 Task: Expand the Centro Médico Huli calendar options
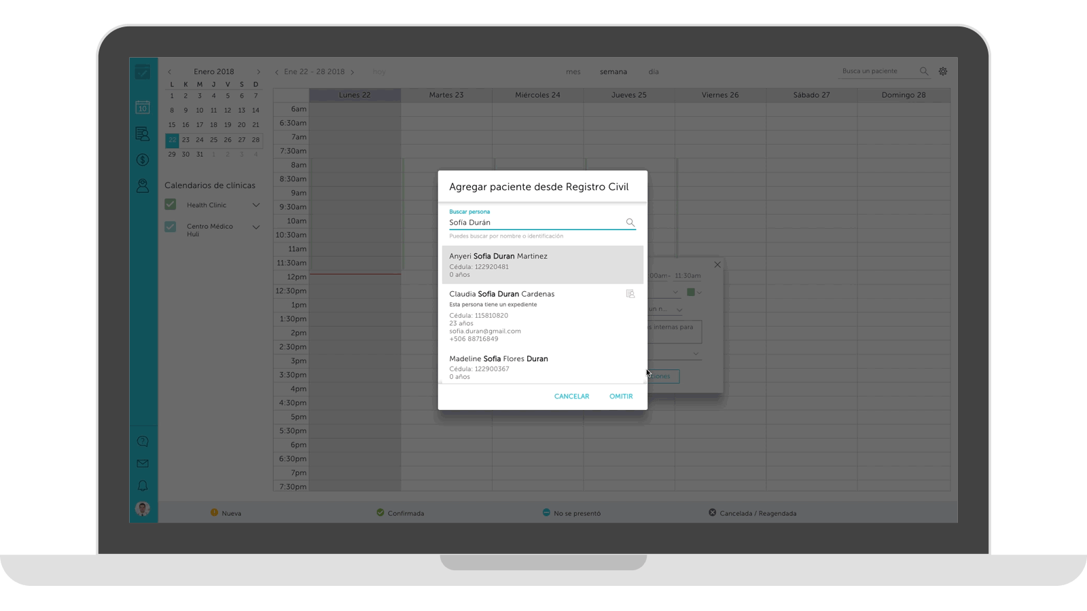click(x=256, y=227)
